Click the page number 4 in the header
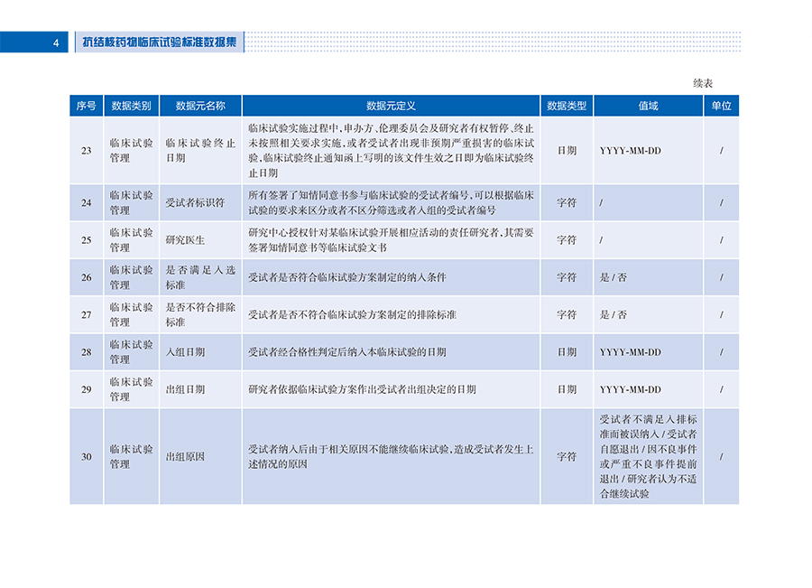 tap(56, 43)
